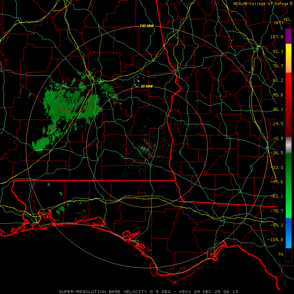Select the 14.5 legend value
The width and height of the screenshot is (294, 294).
(278, 124)
